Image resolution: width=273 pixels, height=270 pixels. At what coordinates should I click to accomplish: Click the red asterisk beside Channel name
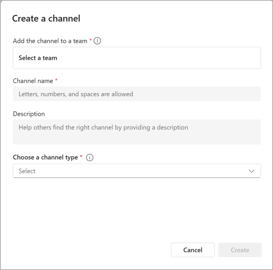pos(56,80)
